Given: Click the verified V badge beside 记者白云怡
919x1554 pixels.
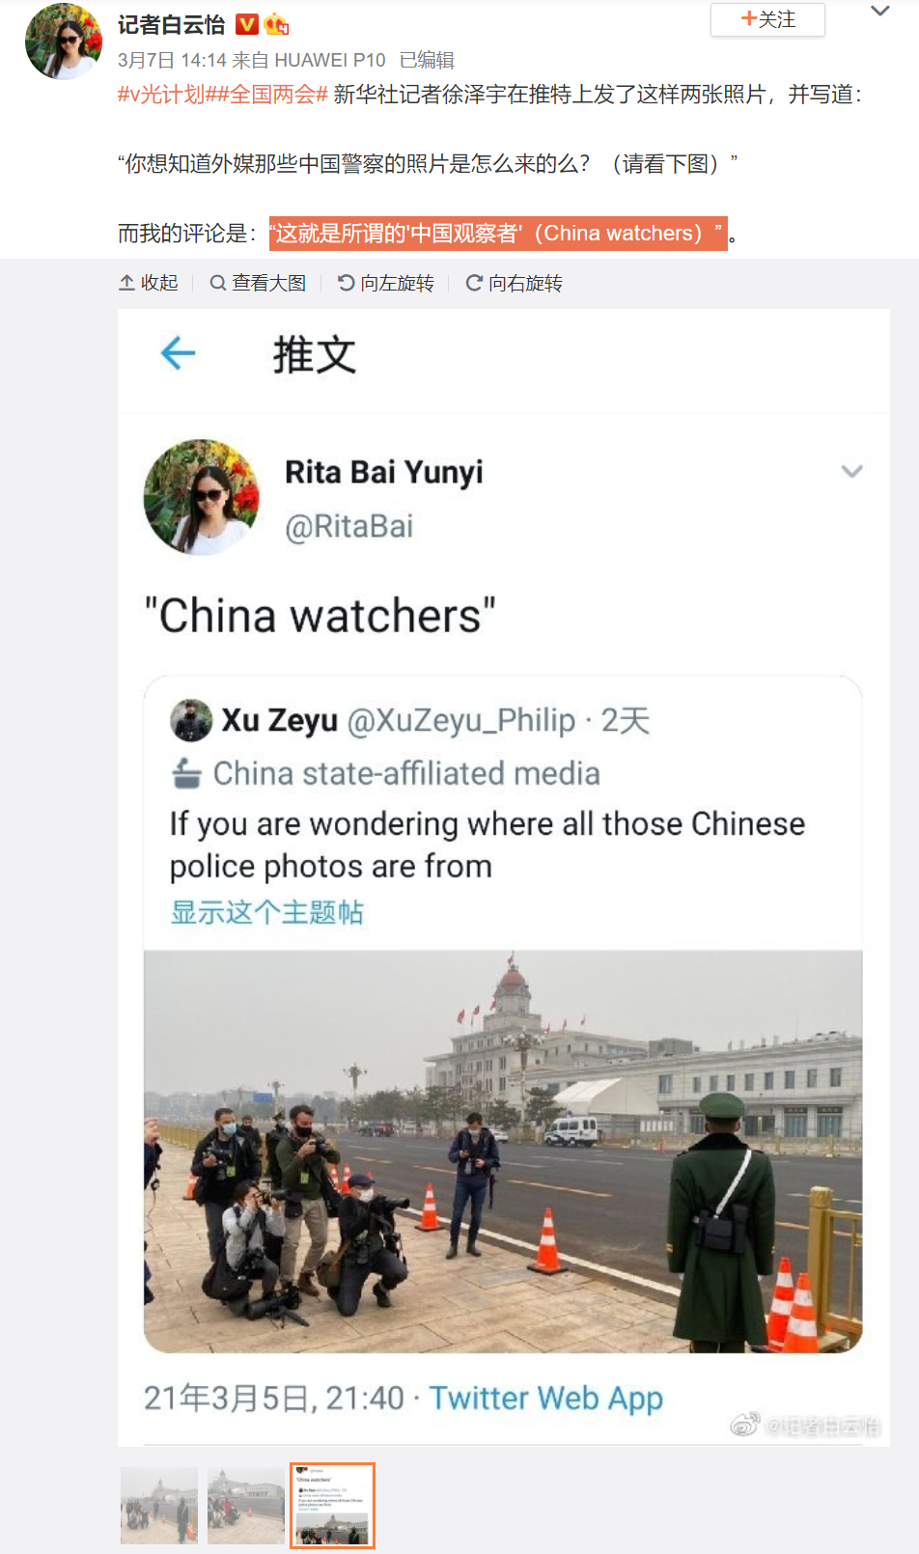Looking at the screenshot, I should pyautogui.click(x=247, y=24).
